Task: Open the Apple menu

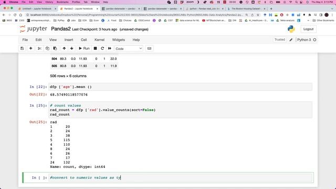Action: 4,2
